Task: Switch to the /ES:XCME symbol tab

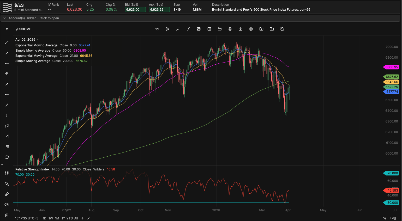Action: pyautogui.click(x=24, y=29)
